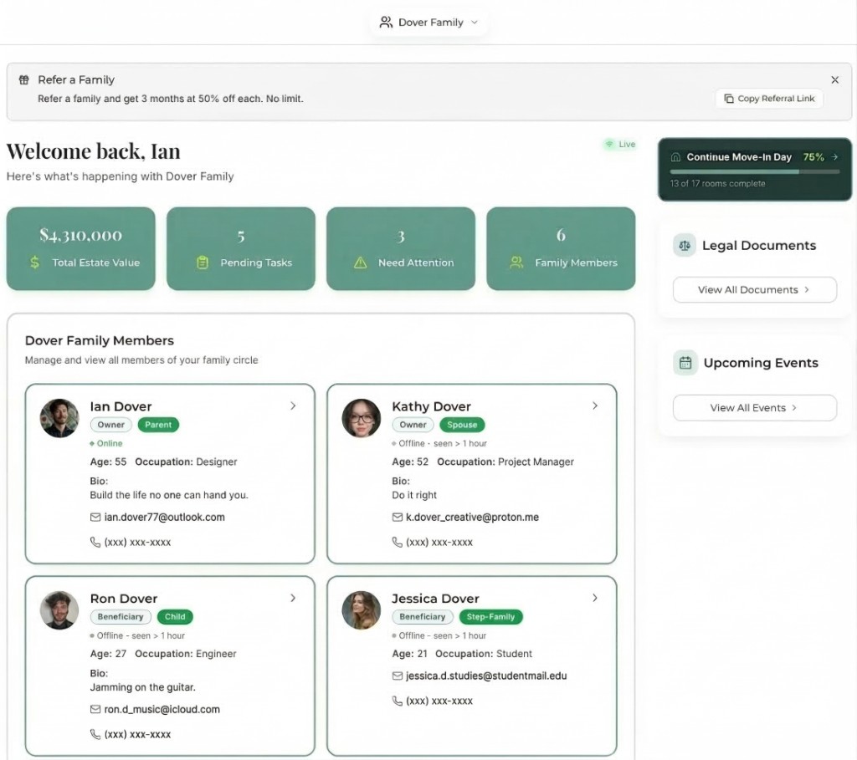
Task: Open View All Events
Action: pyautogui.click(x=754, y=407)
